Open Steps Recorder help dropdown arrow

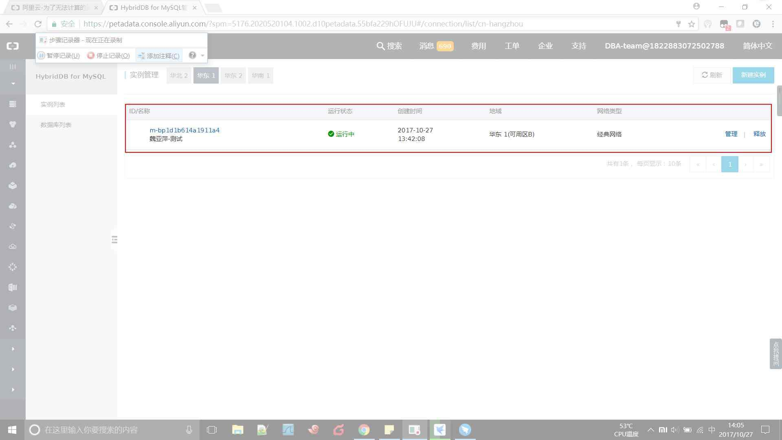(x=202, y=56)
